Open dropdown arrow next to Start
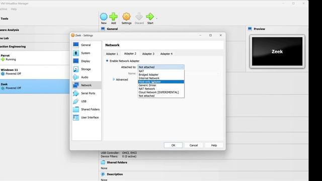 pyautogui.click(x=156, y=19)
